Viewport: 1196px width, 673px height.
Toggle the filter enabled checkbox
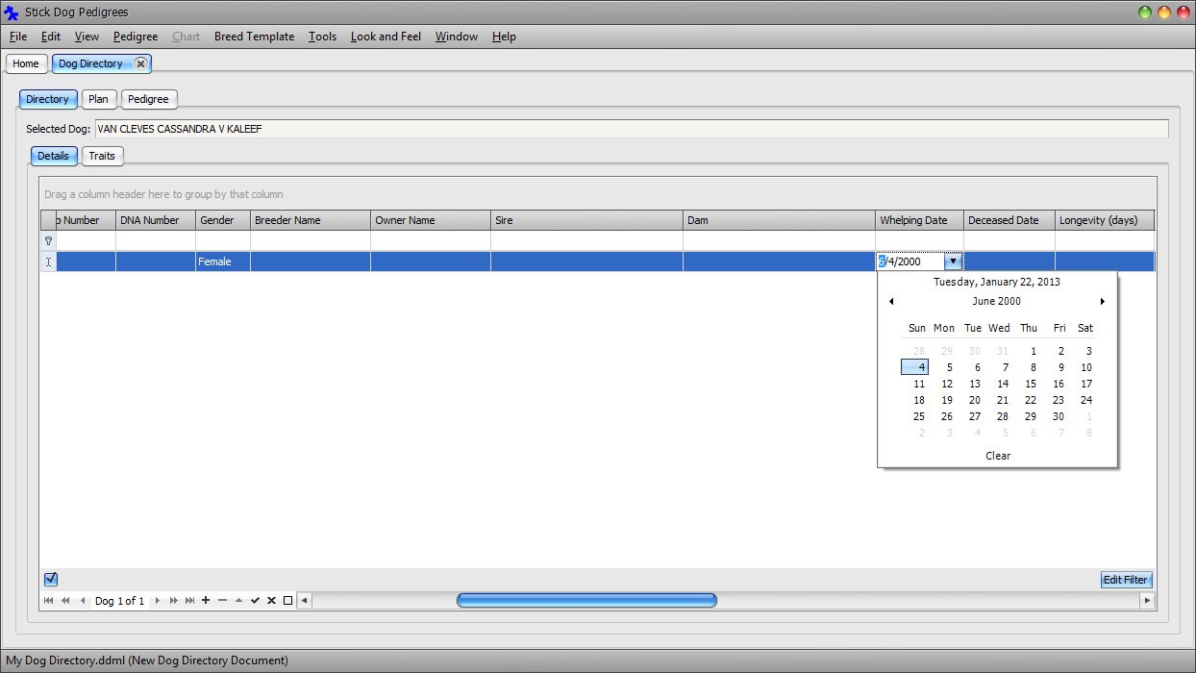[x=51, y=579]
